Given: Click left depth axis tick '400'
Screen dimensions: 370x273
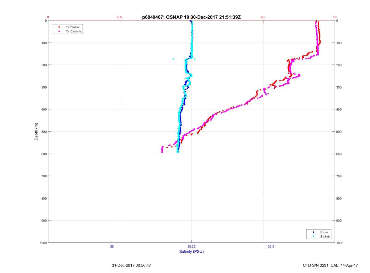Looking at the screenshot, I should click(x=43, y=110).
